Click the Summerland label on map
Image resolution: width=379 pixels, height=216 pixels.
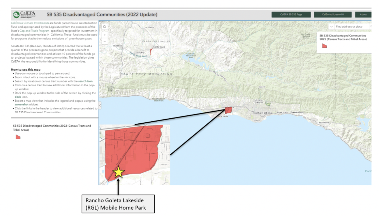tap(297, 112)
